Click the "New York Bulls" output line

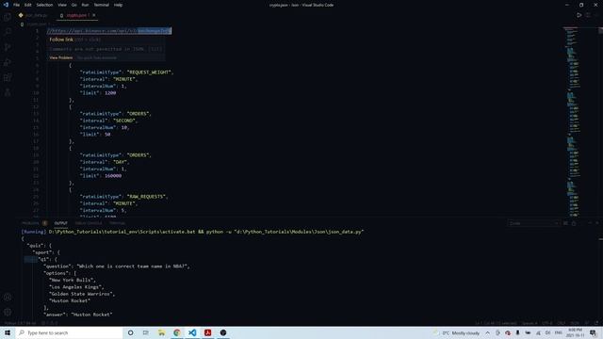[73, 281]
